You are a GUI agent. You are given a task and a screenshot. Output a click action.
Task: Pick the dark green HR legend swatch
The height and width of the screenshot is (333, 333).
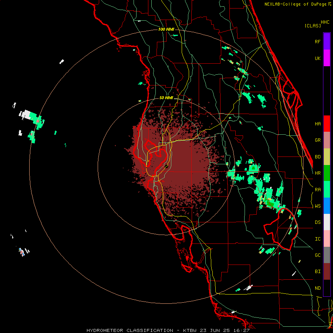[x=327, y=173]
